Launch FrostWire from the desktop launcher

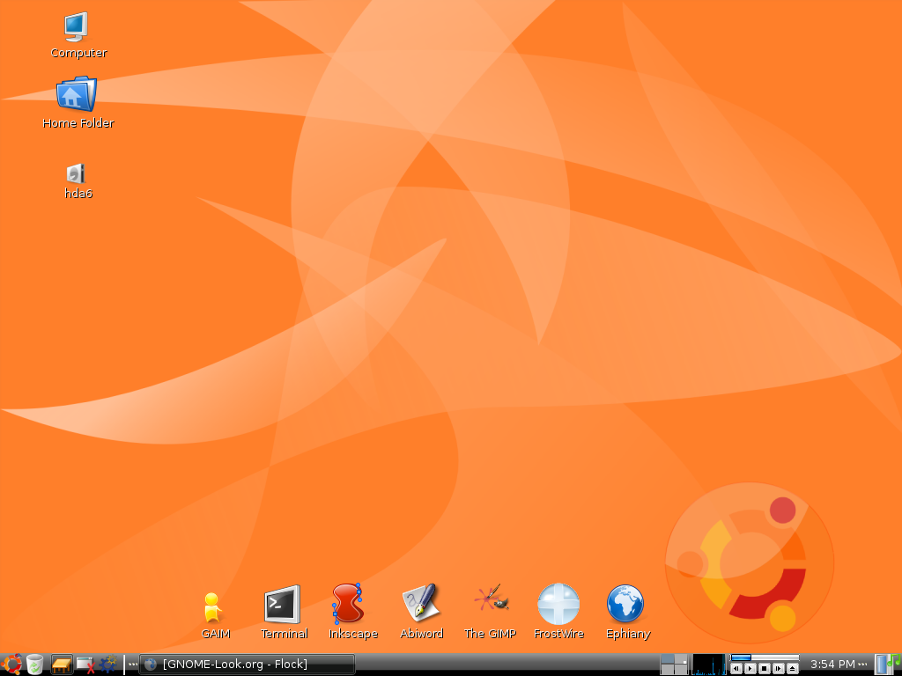pyautogui.click(x=558, y=612)
